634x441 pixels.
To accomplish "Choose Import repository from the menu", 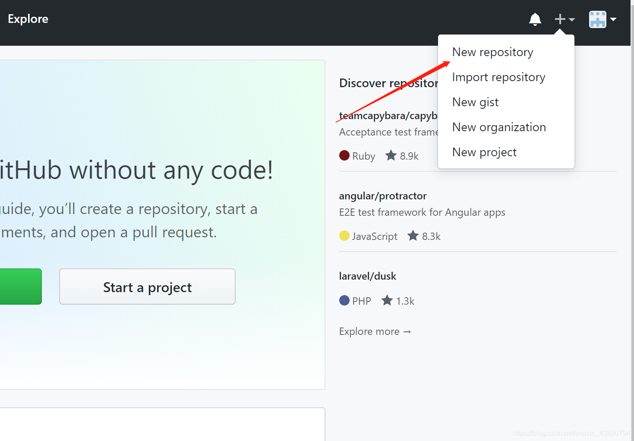I will [506, 77].
